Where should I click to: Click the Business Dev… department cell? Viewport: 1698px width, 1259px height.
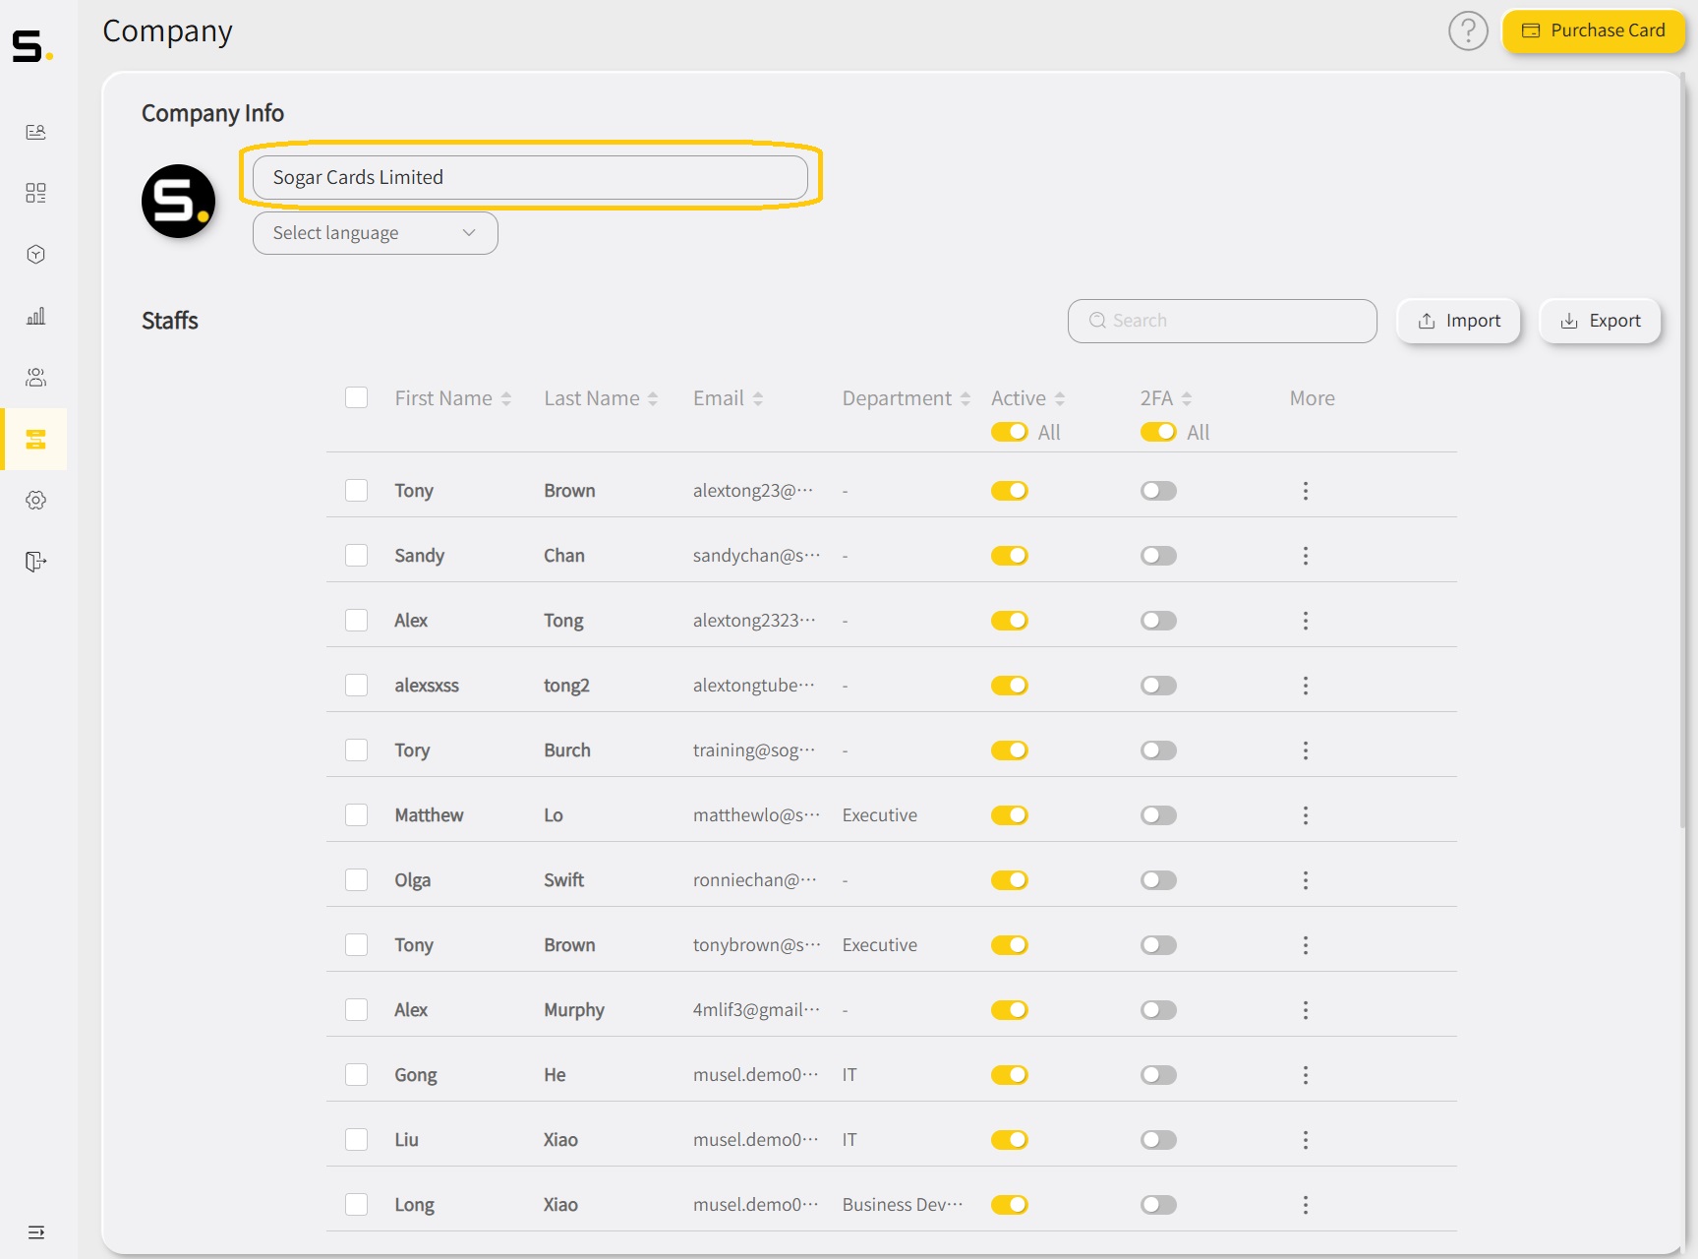(x=903, y=1205)
